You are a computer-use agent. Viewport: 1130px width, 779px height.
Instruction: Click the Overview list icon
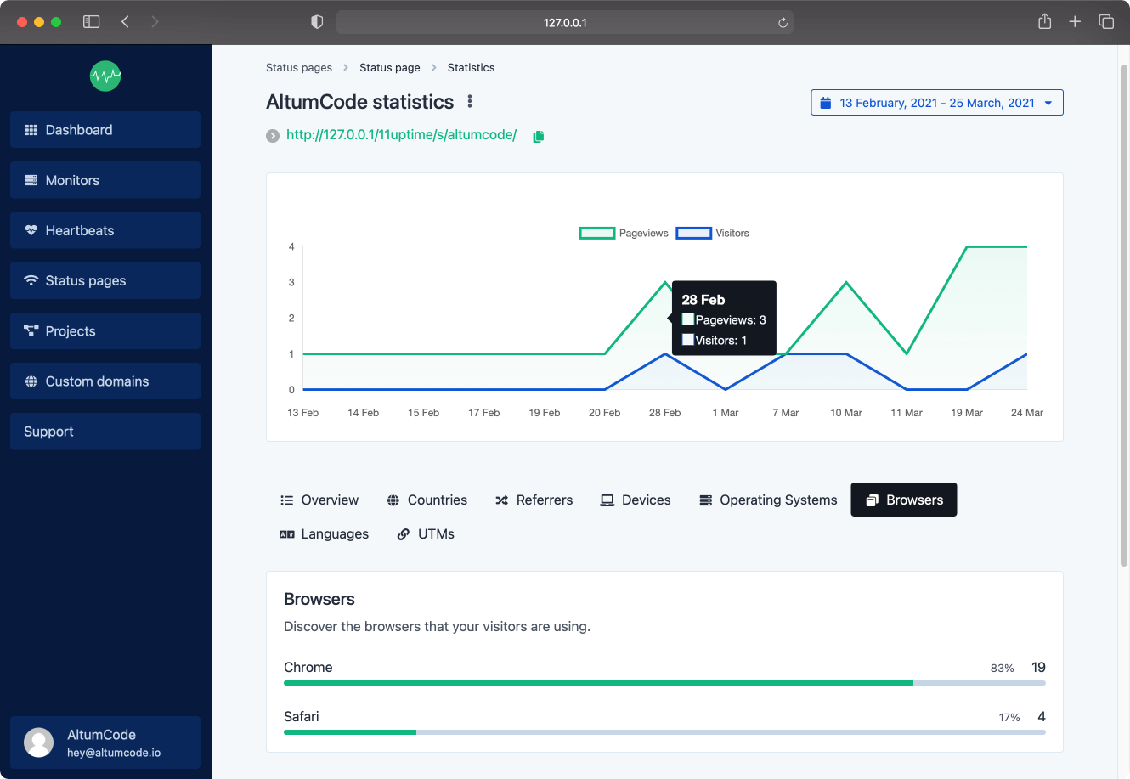(287, 500)
